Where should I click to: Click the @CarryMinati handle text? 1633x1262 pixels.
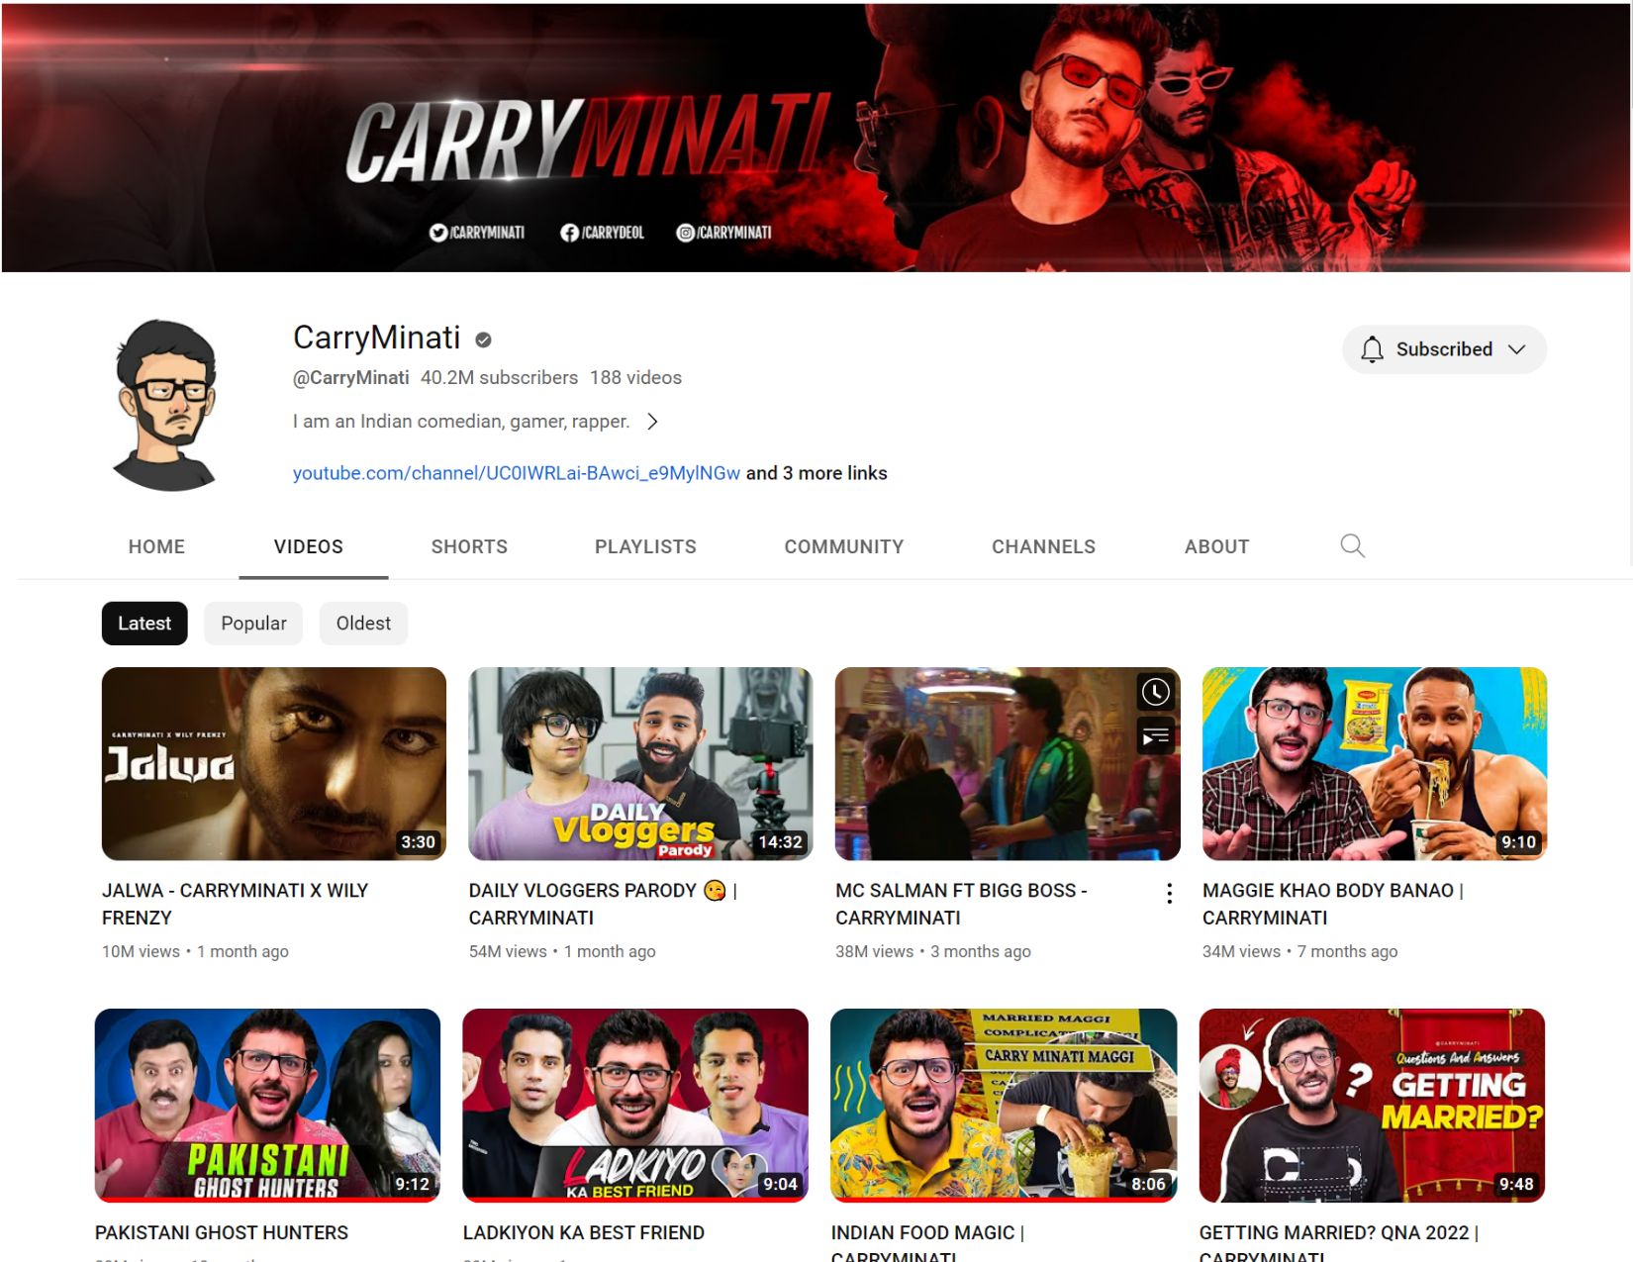(x=350, y=378)
